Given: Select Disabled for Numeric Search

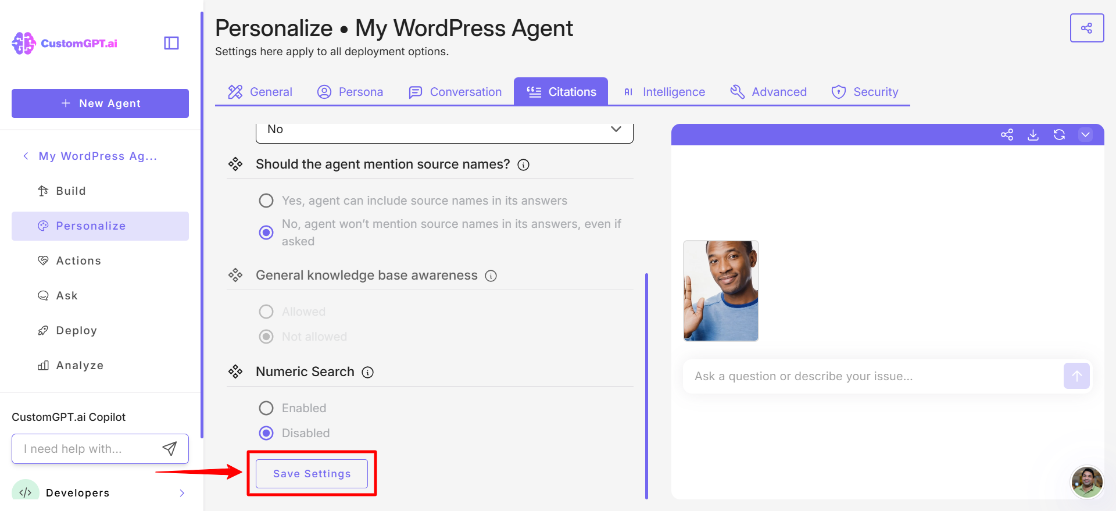Looking at the screenshot, I should coord(266,433).
